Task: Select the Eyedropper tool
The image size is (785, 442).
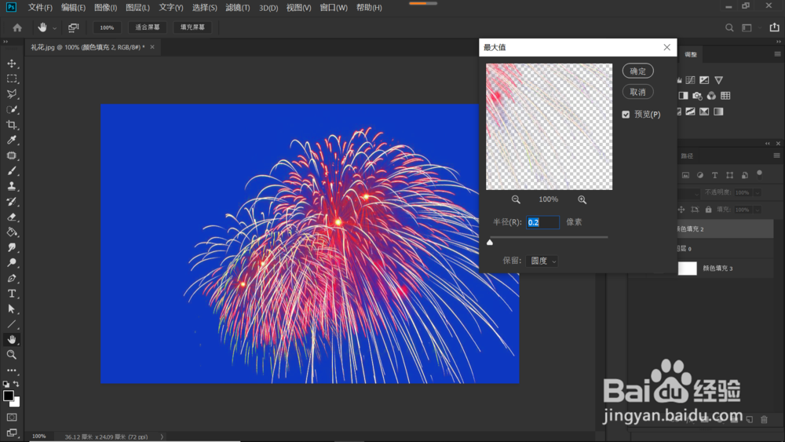Action: coord(12,141)
